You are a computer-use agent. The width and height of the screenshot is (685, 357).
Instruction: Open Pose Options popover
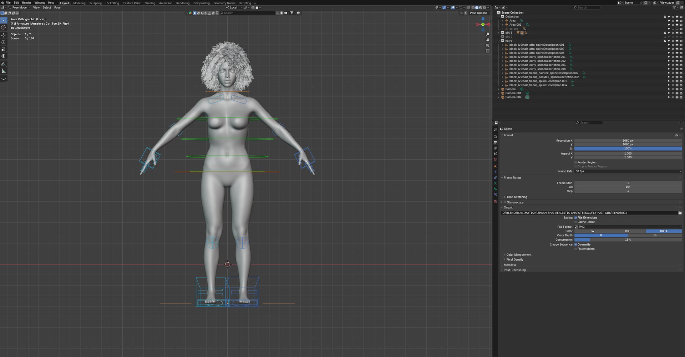point(479,13)
